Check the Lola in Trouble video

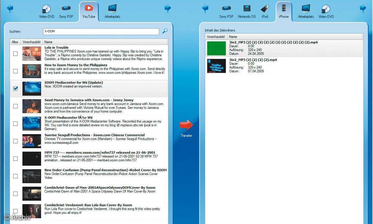(15, 54)
